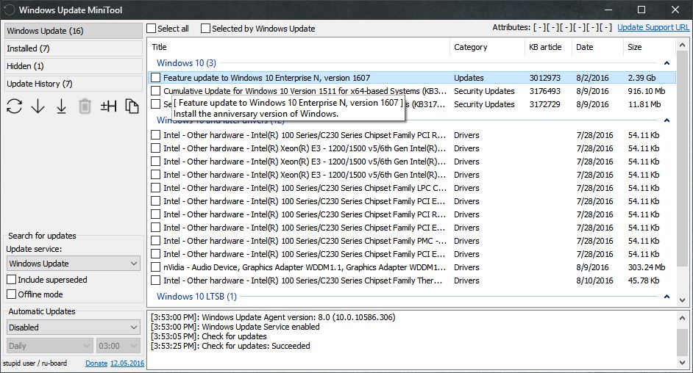This screenshot has height=373, width=693.
Task: Click the install updates arrow icon
Action: 62,106
